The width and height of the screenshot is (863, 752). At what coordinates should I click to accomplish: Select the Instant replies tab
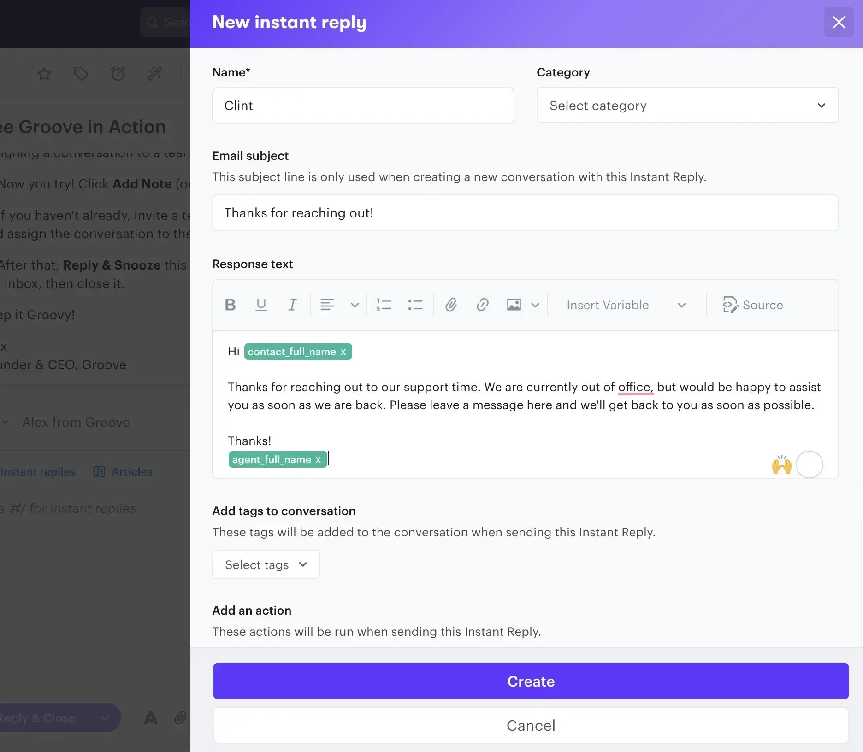37,471
